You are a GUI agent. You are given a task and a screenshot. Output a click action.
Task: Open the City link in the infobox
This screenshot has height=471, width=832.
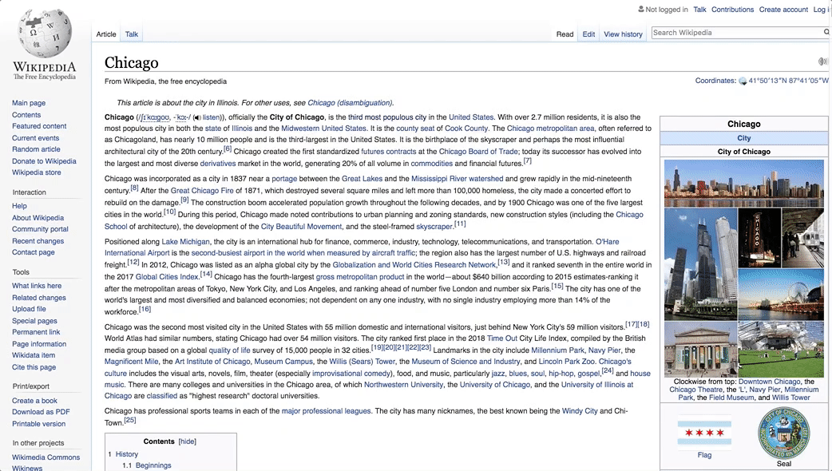pyautogui.click(x=744, y=138)
